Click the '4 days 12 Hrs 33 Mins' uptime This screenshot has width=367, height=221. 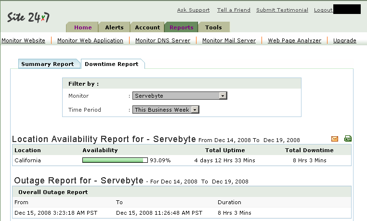coord(225,160)
